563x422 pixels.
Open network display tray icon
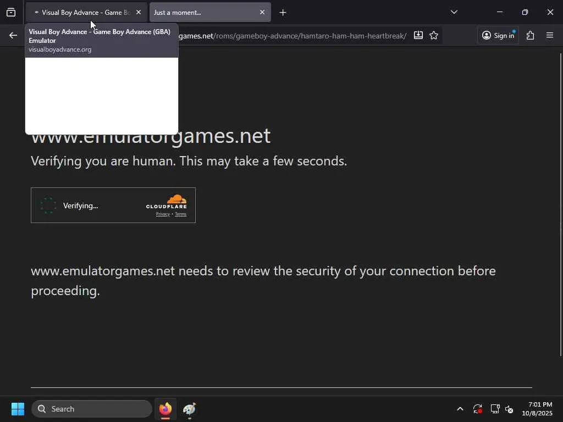click(495, 409)
